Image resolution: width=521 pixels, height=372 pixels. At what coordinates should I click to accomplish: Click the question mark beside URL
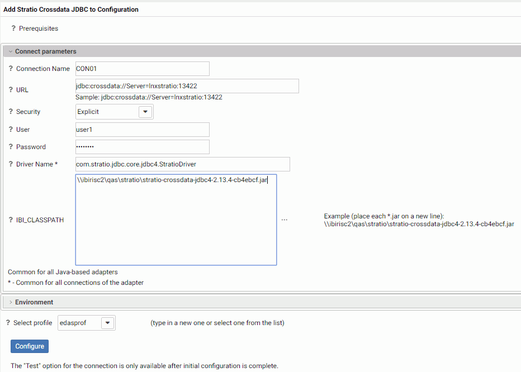pos(11,90)
